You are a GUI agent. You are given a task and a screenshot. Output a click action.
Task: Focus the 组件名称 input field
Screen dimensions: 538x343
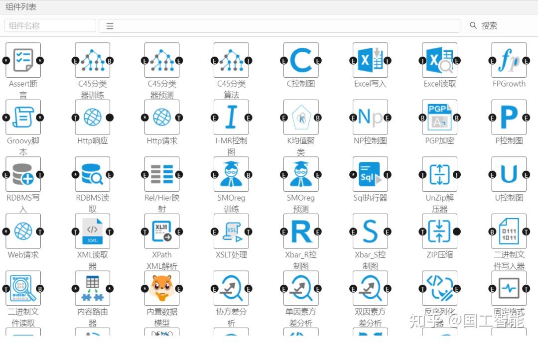click(50, 26)
